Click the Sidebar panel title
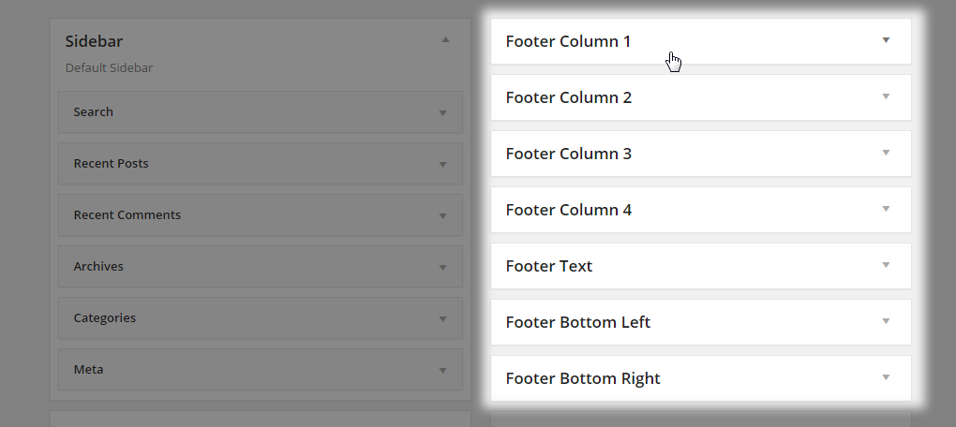The width and height of the screenshot is (956, 427). coord(94,41)
